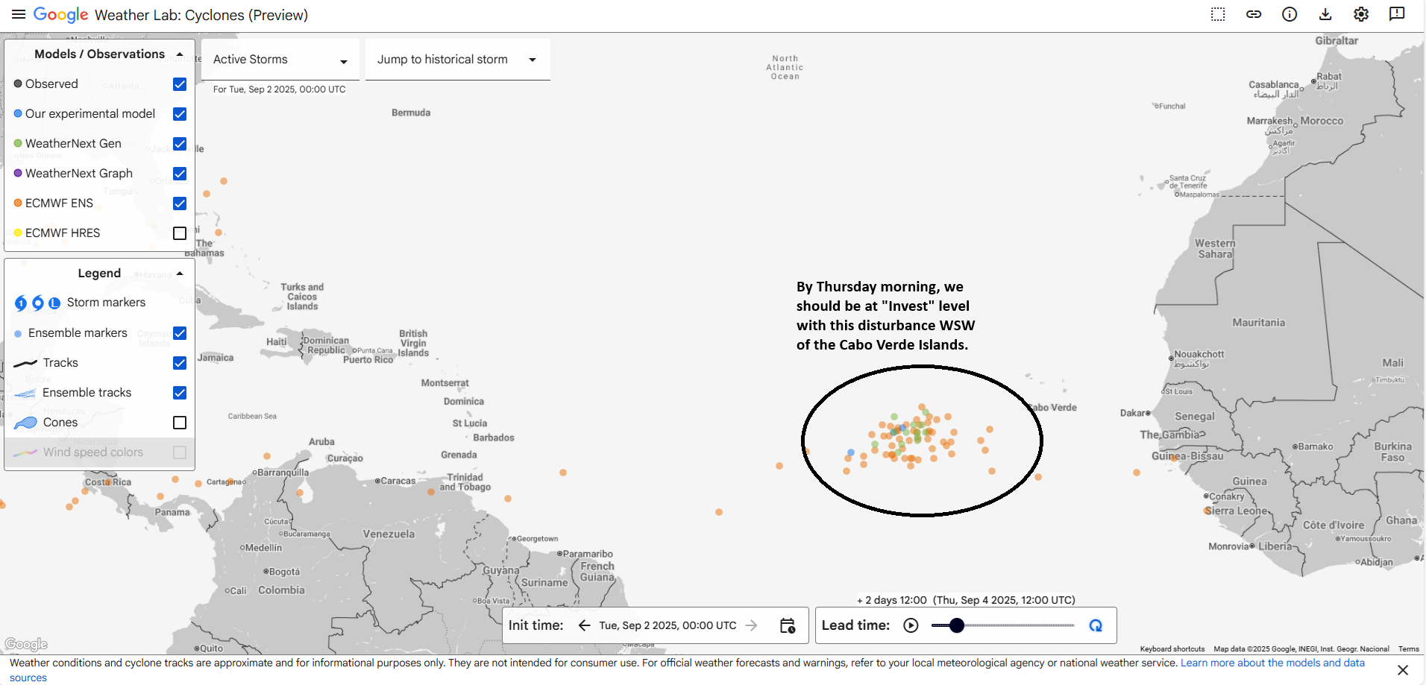The height and width of the screenshot is (685, 1426).
Task: Uncheck WeatherNext Graph model
Action: click(180, 174)
